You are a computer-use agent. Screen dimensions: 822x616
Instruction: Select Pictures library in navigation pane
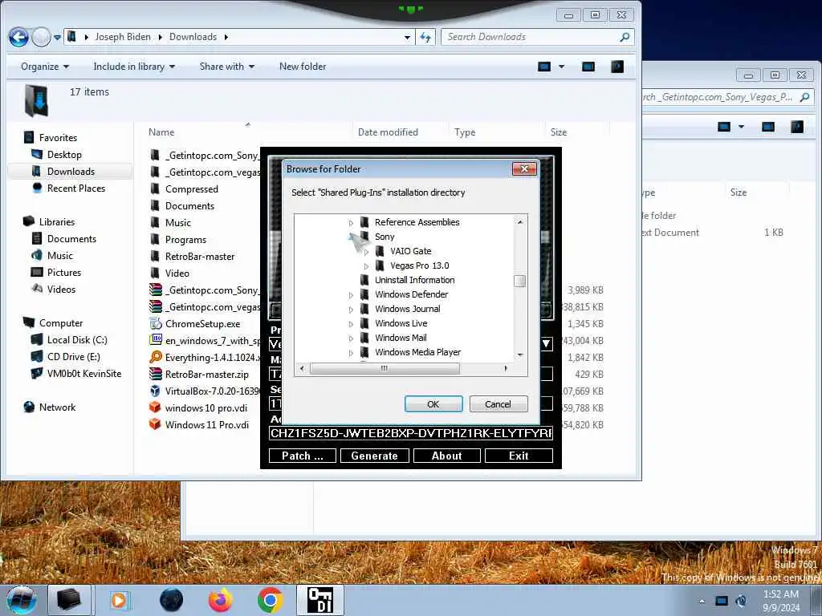64,273
